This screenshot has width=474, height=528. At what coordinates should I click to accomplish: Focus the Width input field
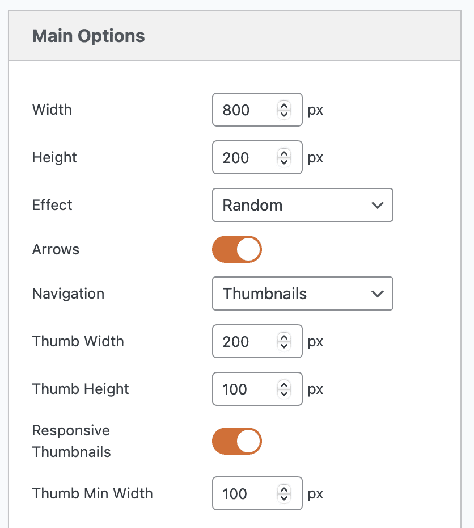coord(245,110)
